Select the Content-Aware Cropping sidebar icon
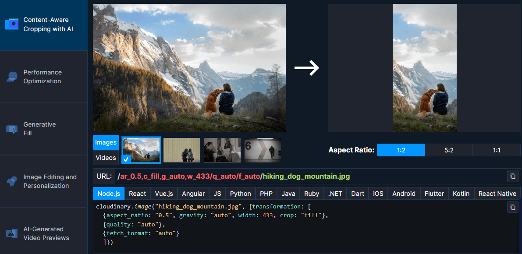522x254 pixels. 11,24
